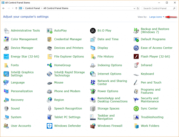Go back with the Back arrow

[3, 8]
